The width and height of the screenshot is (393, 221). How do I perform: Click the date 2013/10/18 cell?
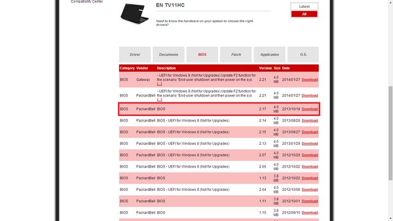coord(291,109)
